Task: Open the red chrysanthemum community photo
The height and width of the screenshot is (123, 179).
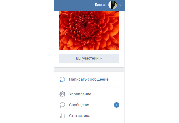Action: click(89, 31)
